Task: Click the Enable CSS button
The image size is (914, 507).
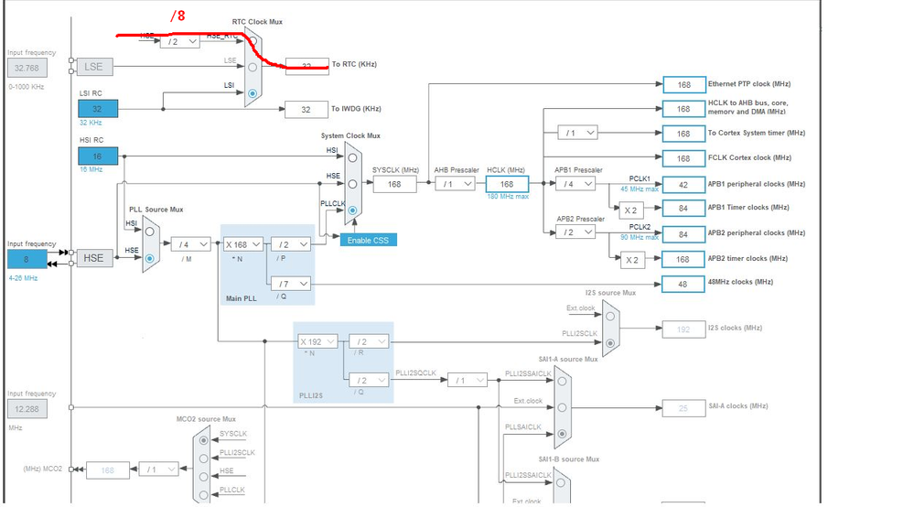Action: (x=369, y=240)
